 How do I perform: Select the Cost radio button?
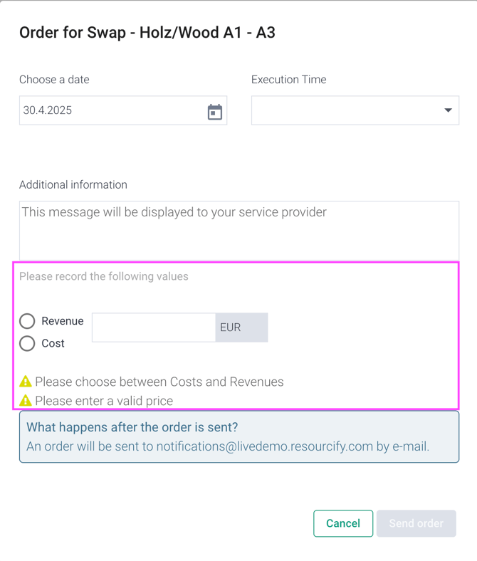pyautogui.click(x=27, y=343)
